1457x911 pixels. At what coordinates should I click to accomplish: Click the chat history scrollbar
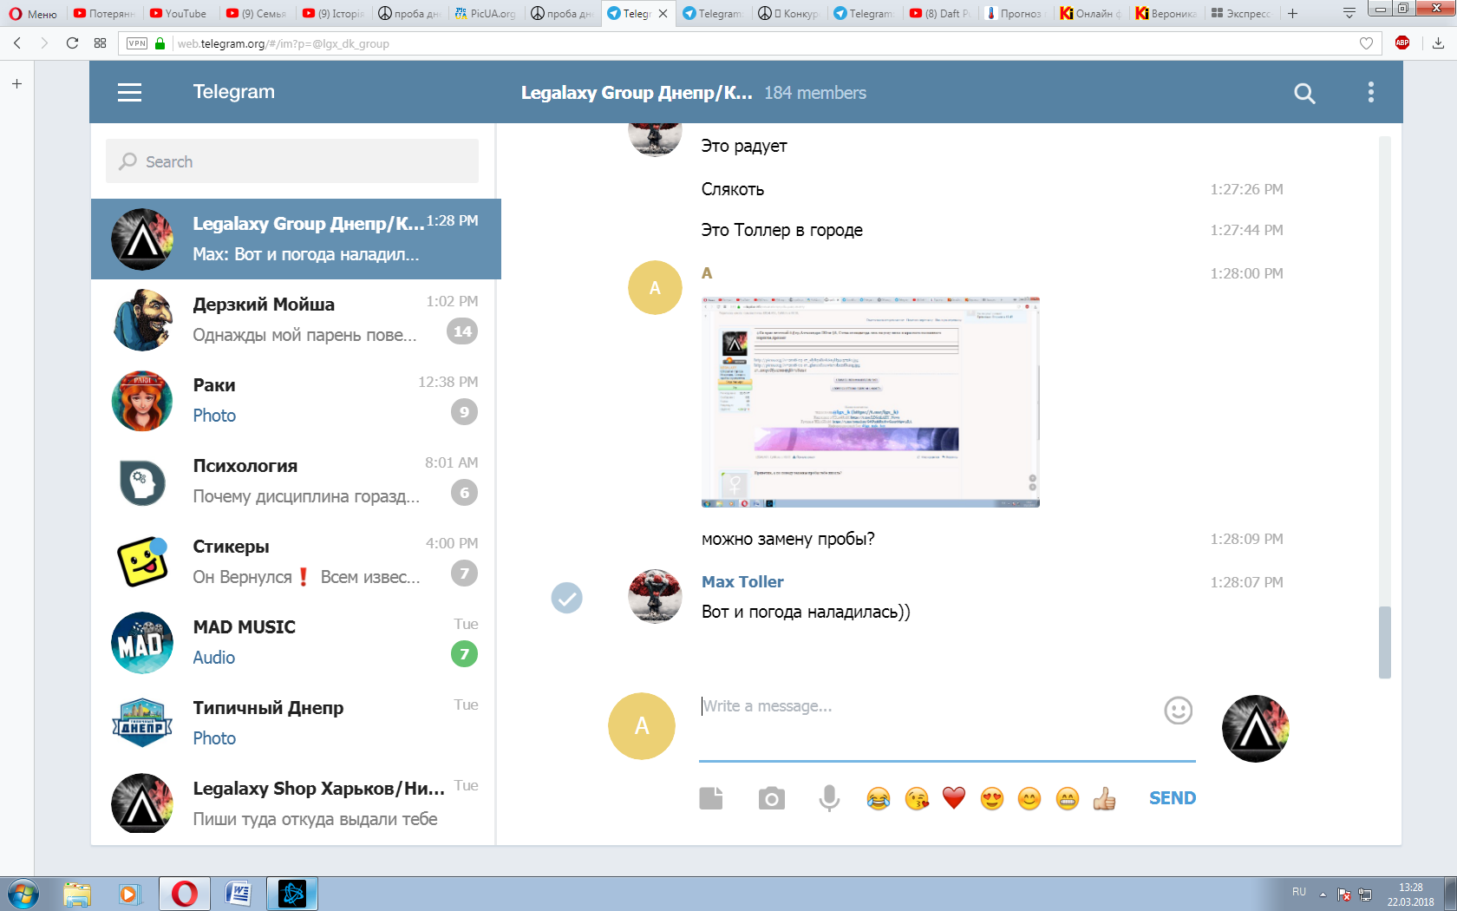click(x=1384, y=642)
